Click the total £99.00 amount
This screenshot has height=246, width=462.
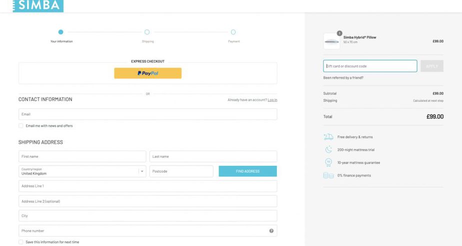(x=435, y=117)
